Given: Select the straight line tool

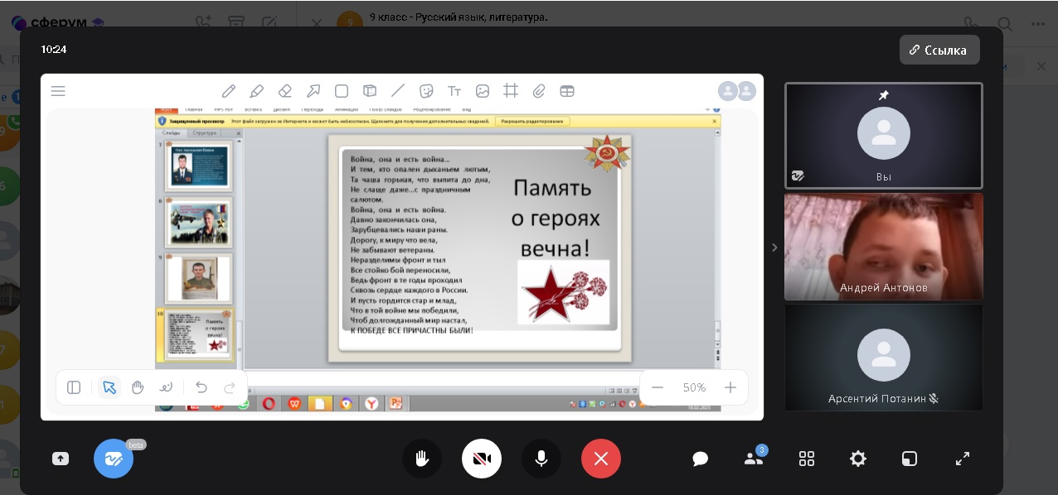Looking at the screenshot, I should point(398,91).
